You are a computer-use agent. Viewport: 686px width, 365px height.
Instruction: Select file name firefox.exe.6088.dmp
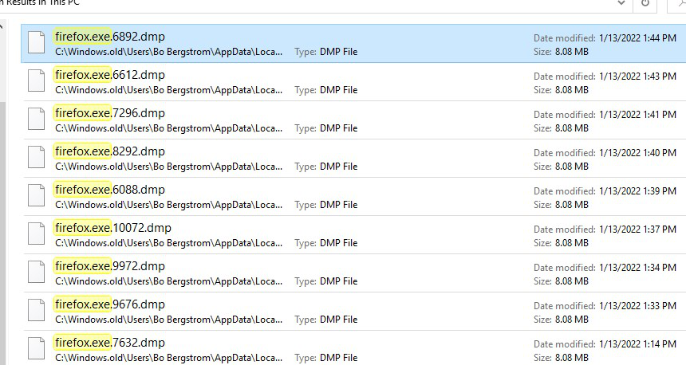tap(110, 190)
